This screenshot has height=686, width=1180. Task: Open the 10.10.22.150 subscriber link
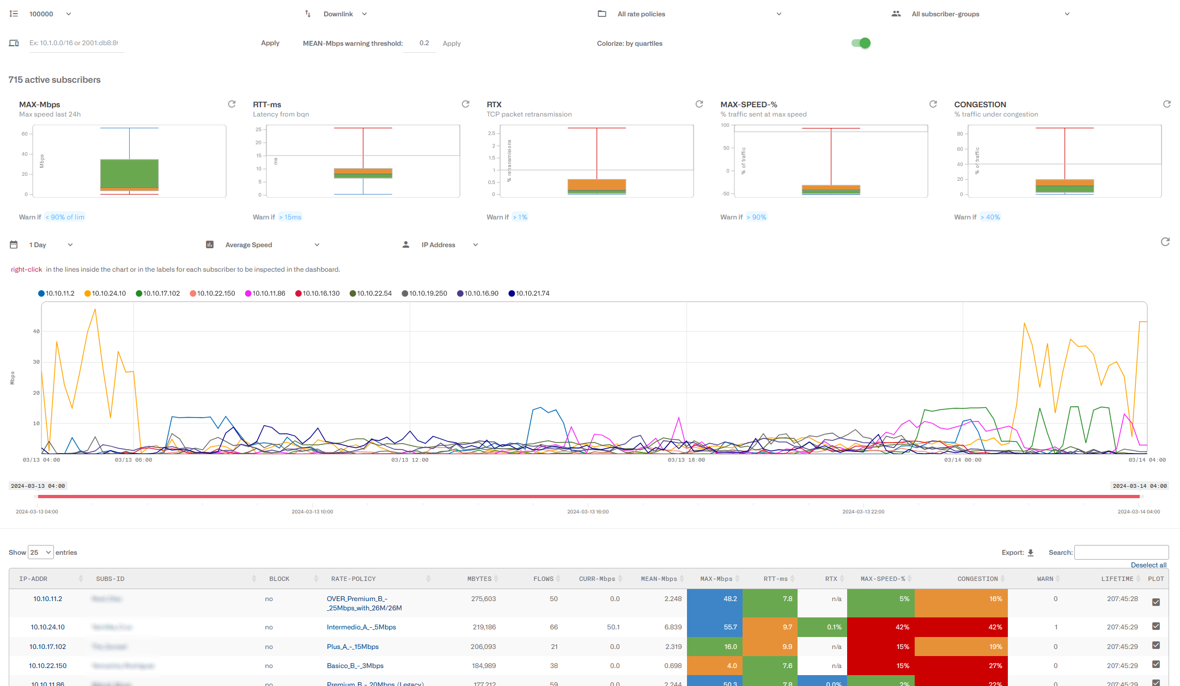[48, 665]
